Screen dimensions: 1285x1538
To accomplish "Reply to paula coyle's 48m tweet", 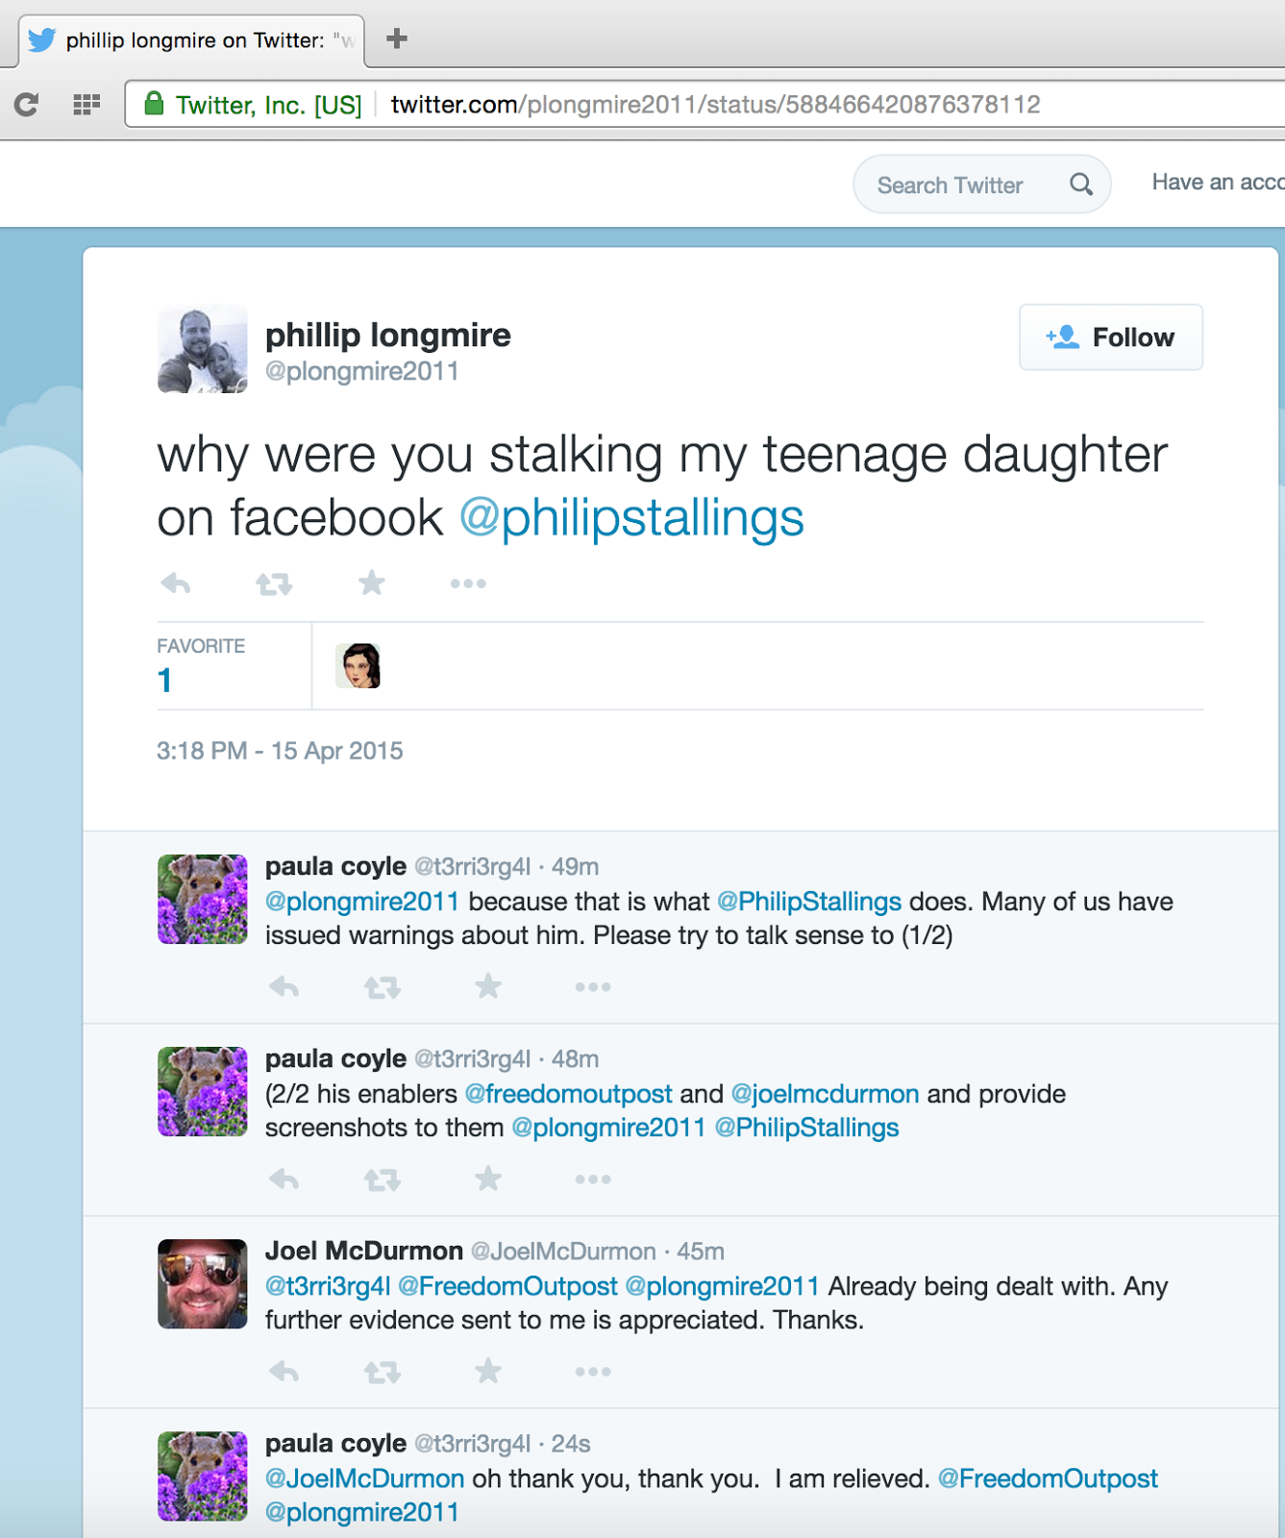I will [284, 1179].
